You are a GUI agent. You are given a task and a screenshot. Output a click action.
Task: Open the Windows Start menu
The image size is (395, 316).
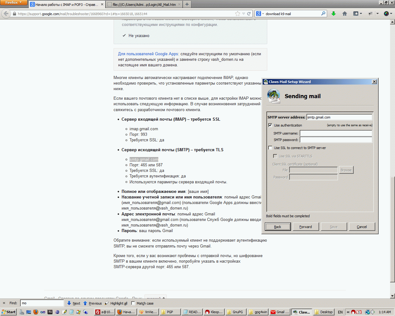(9, 312)
